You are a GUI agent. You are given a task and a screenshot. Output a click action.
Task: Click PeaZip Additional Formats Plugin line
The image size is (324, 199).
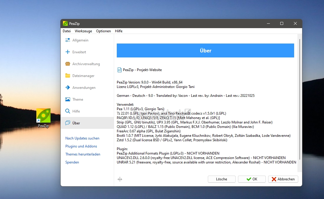[x=168, y=153]
